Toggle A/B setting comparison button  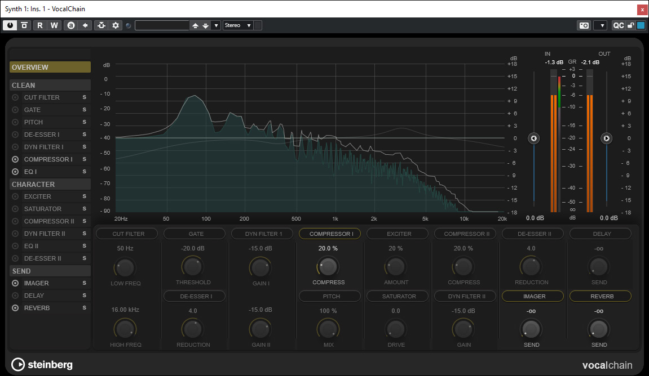tap(71, 25)
